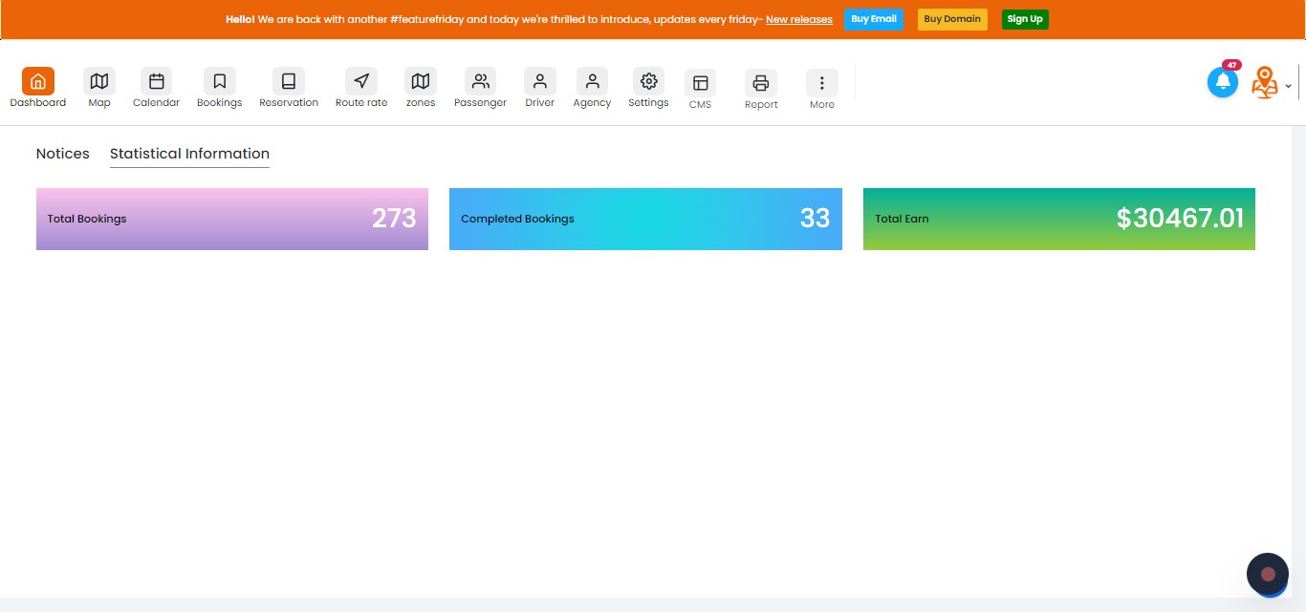1306x612 pixels.
Task: Open the Total Earn card
Action: pos(1059,219)
